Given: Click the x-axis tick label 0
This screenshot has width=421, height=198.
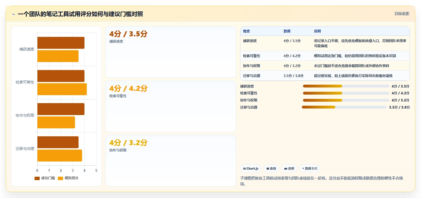Looking at the screenshot, I should [x=37, y=170].
